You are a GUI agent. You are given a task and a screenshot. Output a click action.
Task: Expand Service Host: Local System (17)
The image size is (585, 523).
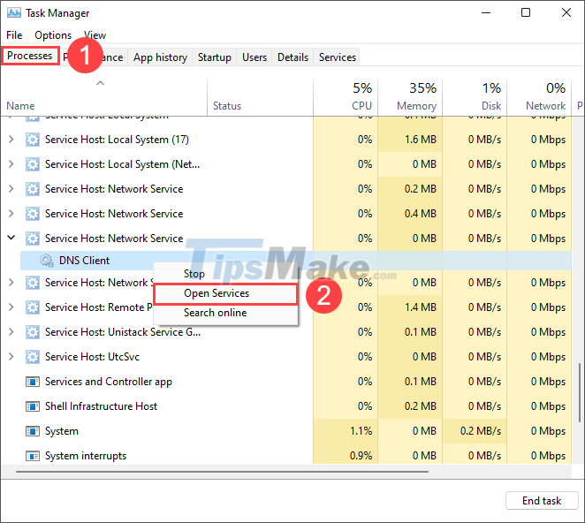click(11, 140)
